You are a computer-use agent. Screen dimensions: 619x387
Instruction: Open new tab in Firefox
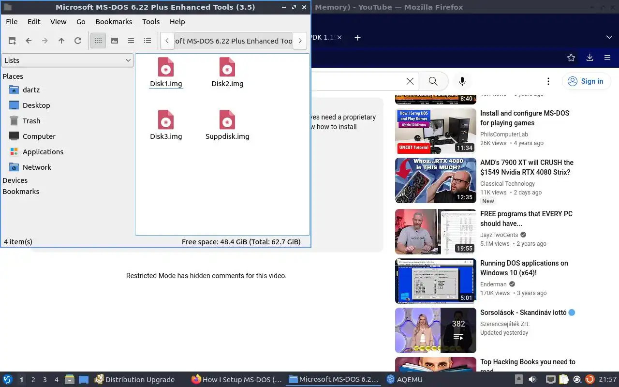tap(357, 37)
